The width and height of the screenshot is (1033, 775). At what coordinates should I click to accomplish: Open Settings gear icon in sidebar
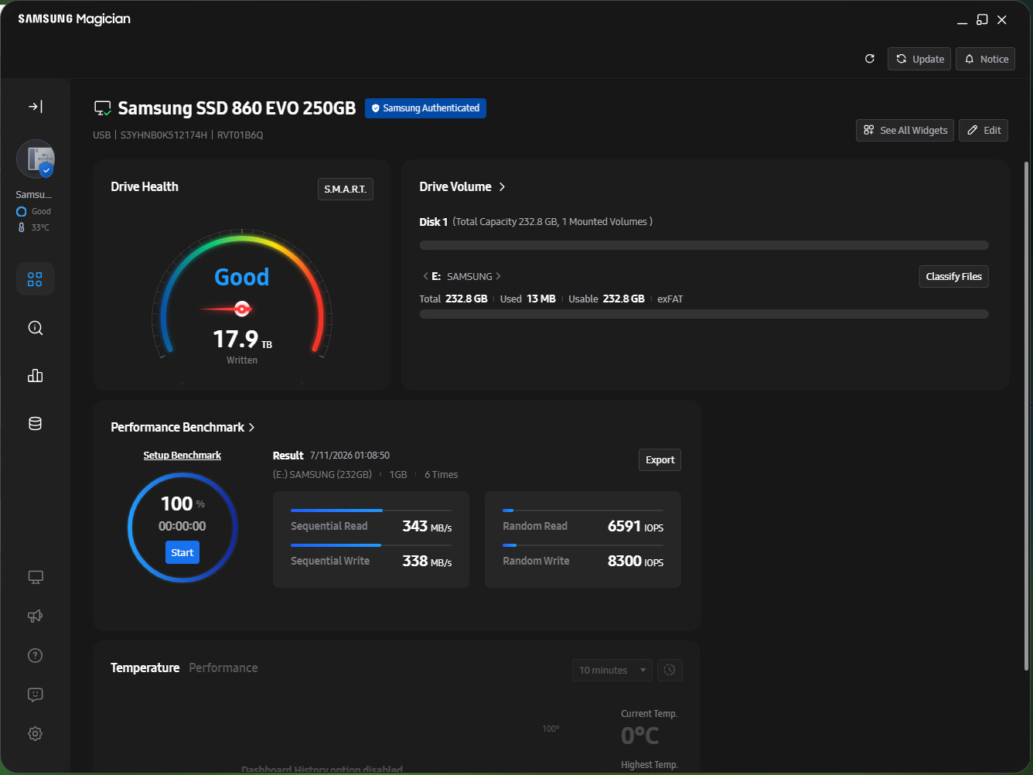coord(36,734)
